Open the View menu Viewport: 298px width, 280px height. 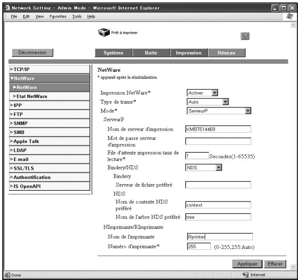(x=39, y=17)
